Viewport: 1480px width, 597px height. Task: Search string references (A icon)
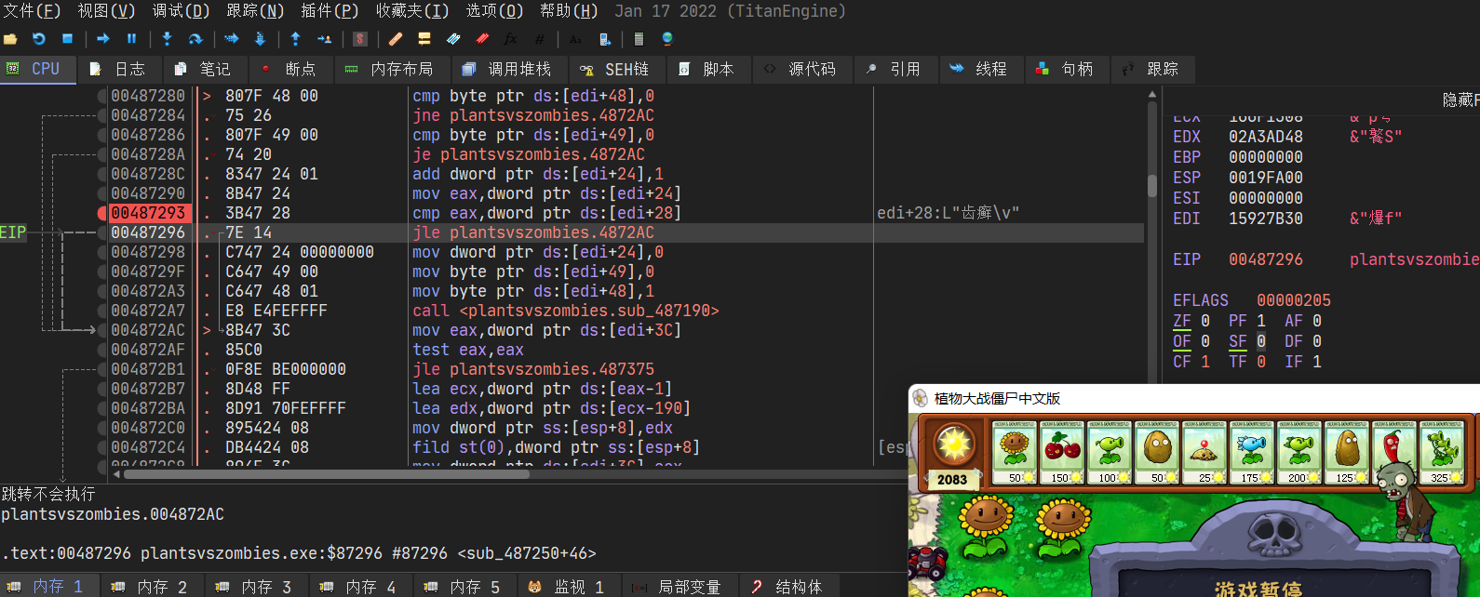pos(575,39)
